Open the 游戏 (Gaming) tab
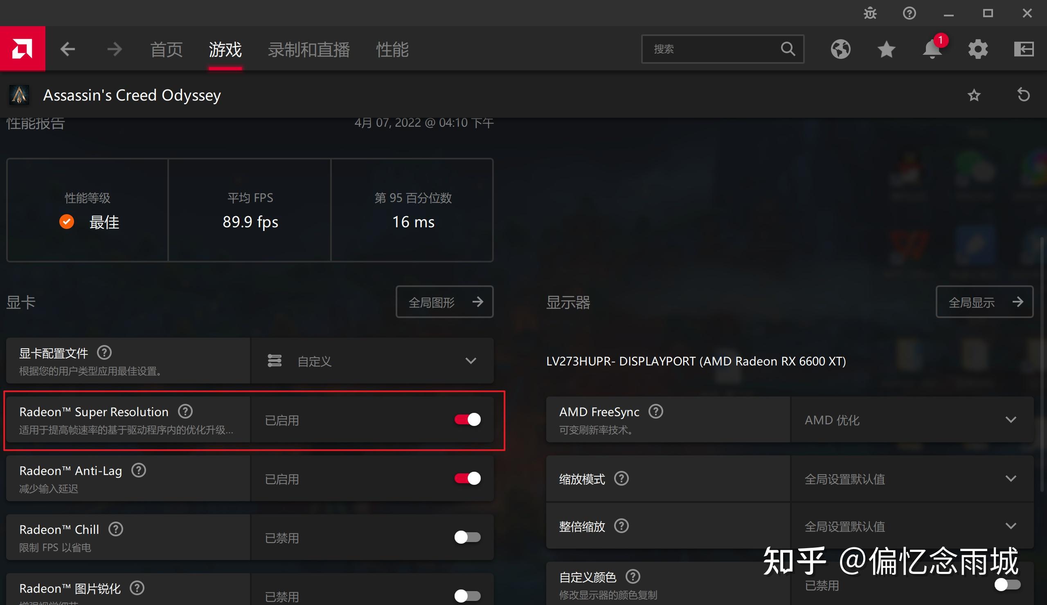The width and height of the screenshot is (1047, 605). pos(224,48)
